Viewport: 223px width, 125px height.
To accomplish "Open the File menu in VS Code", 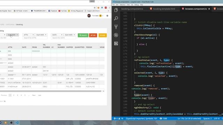I will click(x=114, y=5).
